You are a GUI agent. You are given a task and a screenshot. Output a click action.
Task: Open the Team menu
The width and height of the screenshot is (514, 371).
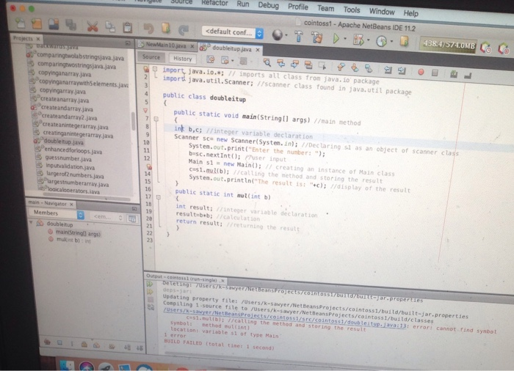(325, 8)
